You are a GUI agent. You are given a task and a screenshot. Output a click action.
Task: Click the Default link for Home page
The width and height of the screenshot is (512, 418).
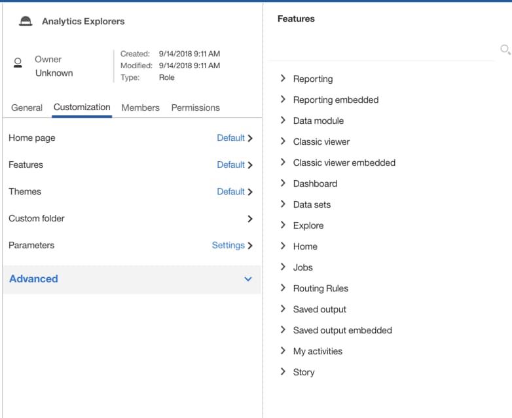[x=230, y=138]
